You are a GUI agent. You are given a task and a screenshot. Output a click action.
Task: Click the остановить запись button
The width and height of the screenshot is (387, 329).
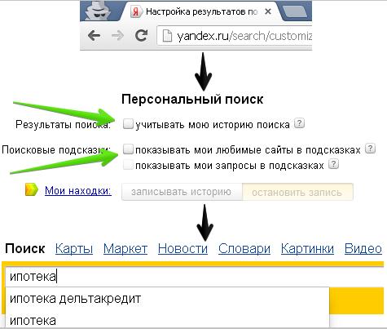(x=297, y=192)
